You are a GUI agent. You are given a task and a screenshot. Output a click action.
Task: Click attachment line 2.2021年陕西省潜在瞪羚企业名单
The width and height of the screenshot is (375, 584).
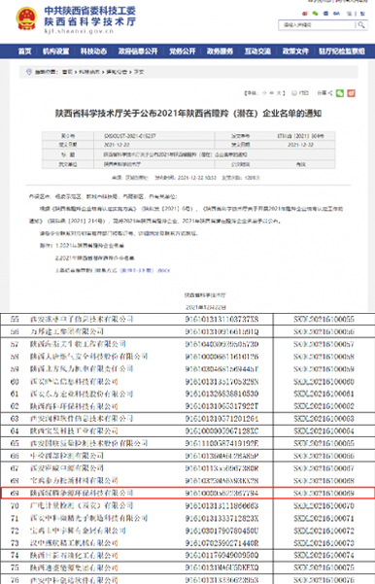coord(95,258)
